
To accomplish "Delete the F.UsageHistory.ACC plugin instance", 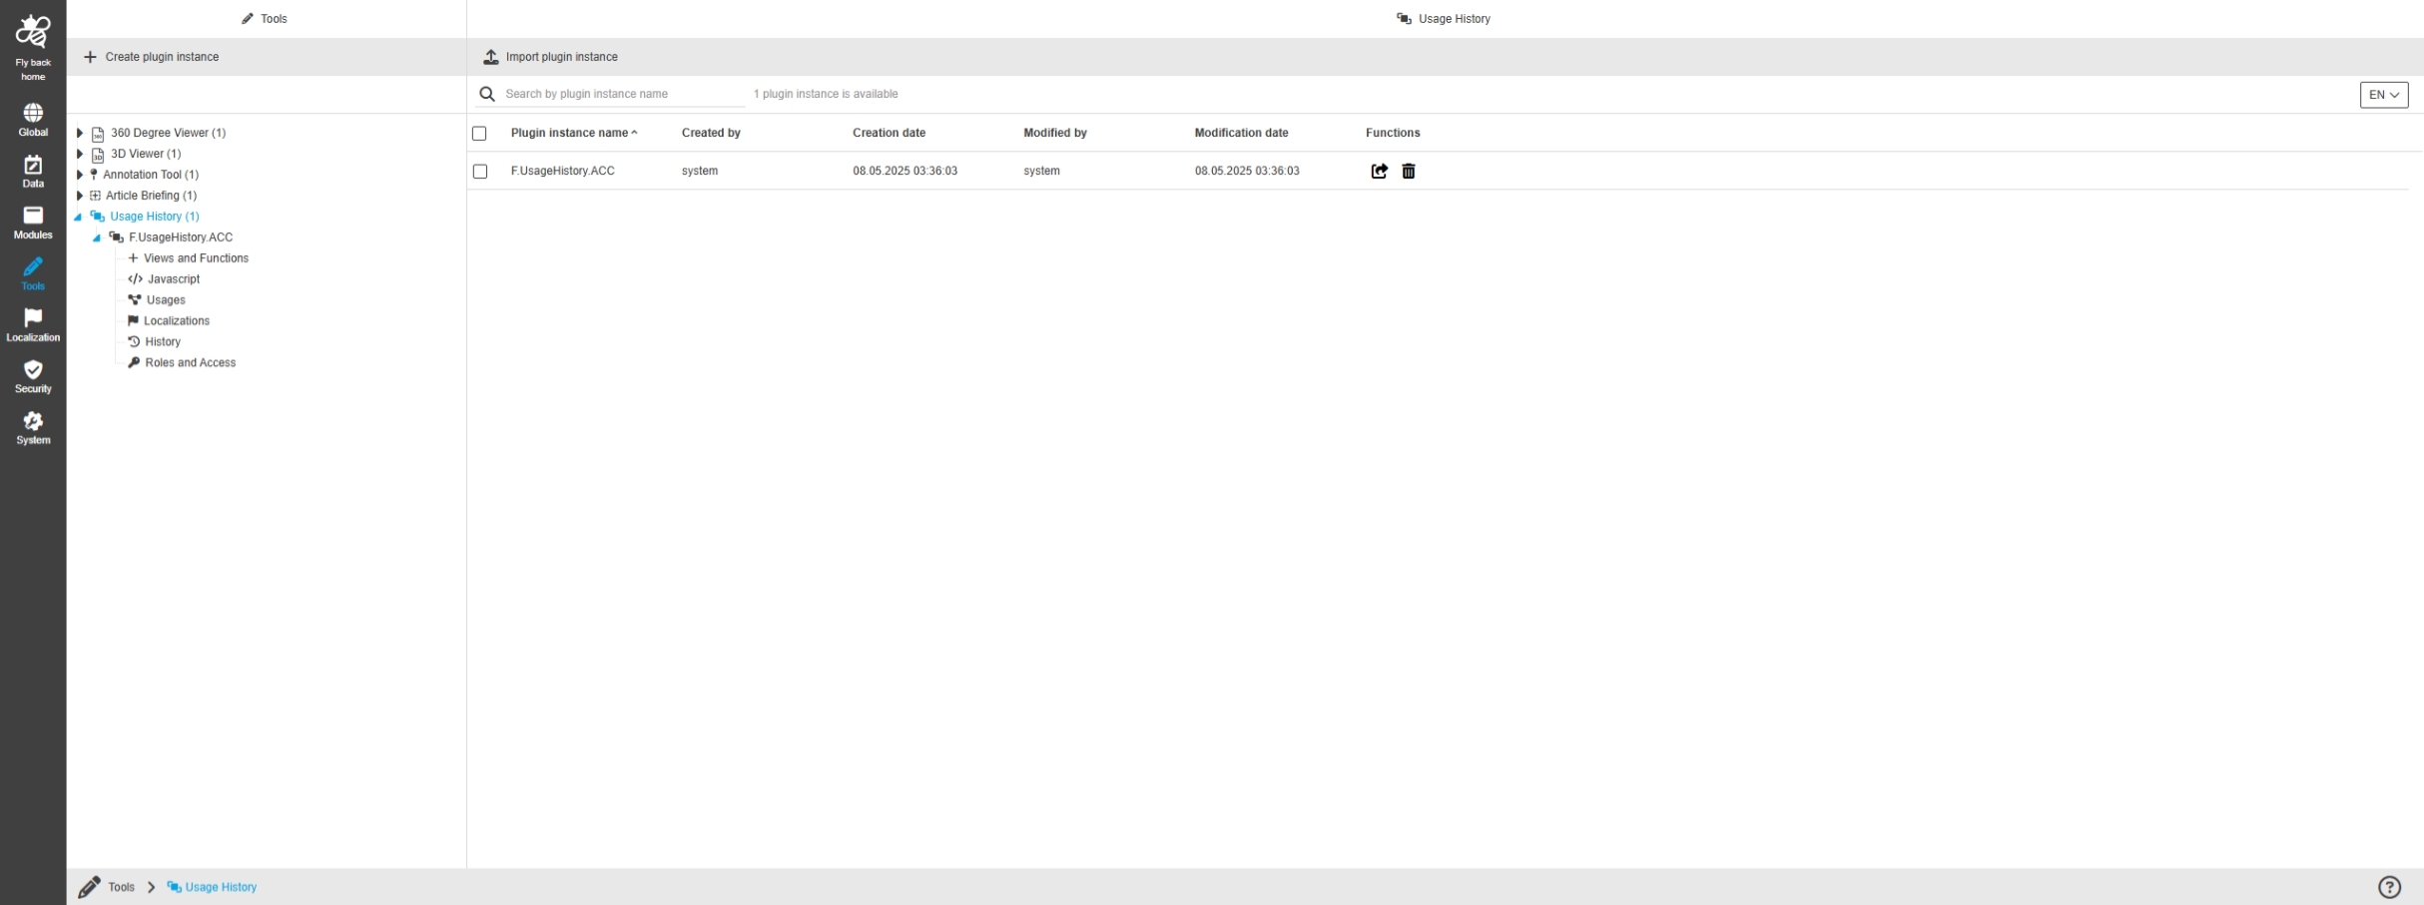I will (x=1409, y=172).
